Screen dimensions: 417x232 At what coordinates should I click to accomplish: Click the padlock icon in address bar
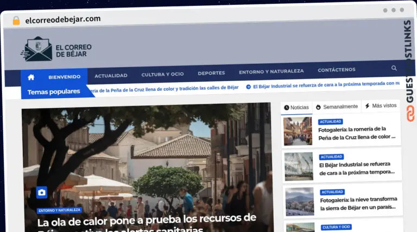click(x=16, y=21)
